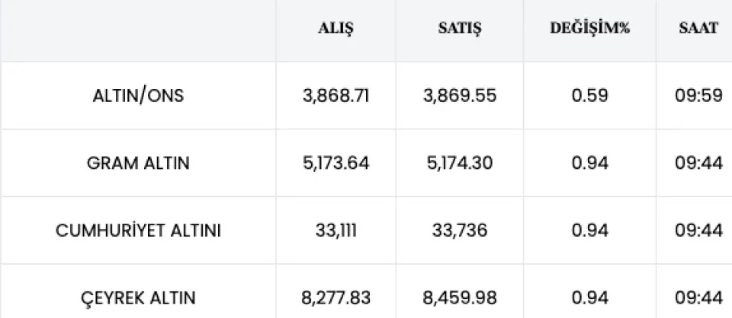Click the SAAT column header
The width and height of the screenshot is (732, 318).
pyautogui.click(x=698, y=28)
